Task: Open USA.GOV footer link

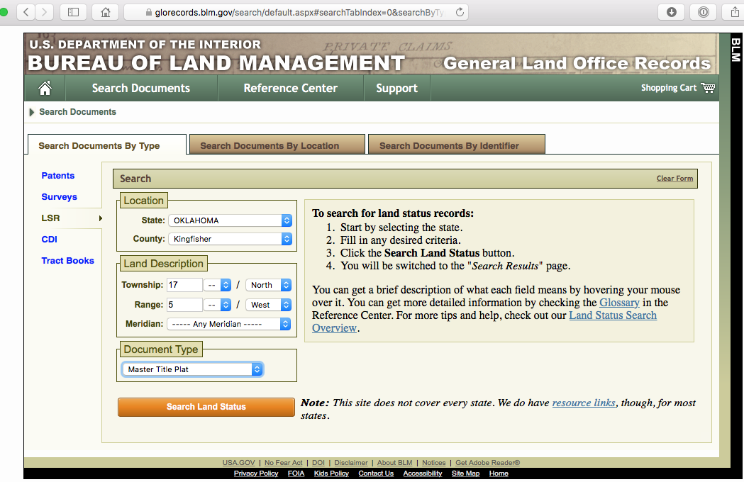Action: (239, 463)
